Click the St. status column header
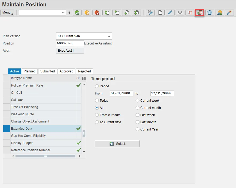This screenshot has height=188, width=236. click(79, 78)
